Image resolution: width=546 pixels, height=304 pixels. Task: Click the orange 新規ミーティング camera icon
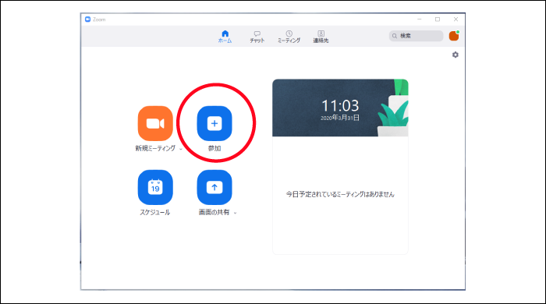(x=155, y=123)
